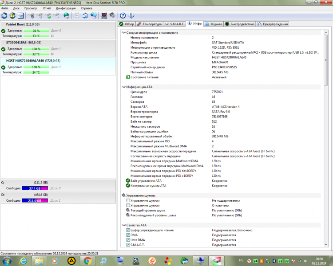Click the refresh-with-warning-triangle toolbar icon
The width and height of the screenshot is (333, 266).
pos(12,16)
